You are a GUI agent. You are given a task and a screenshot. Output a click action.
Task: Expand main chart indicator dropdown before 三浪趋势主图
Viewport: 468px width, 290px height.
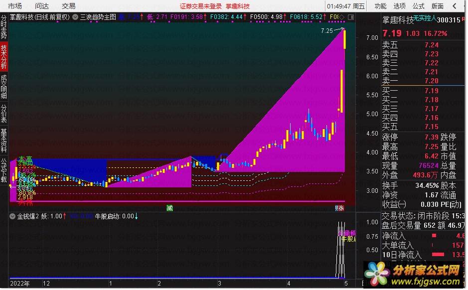[x=76, y=17]
